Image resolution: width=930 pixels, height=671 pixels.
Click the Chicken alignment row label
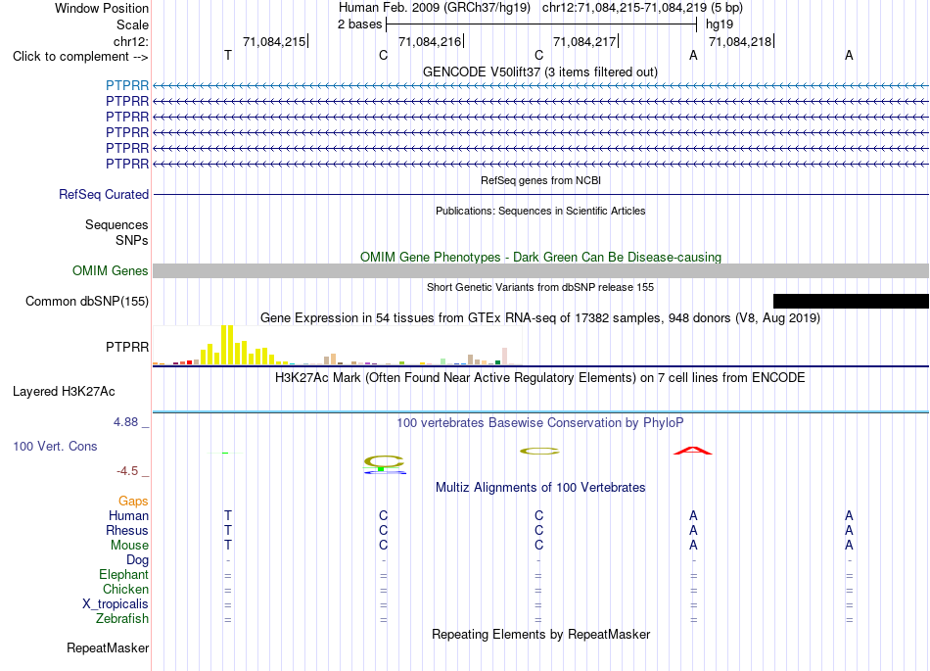[x=125, y=589]
